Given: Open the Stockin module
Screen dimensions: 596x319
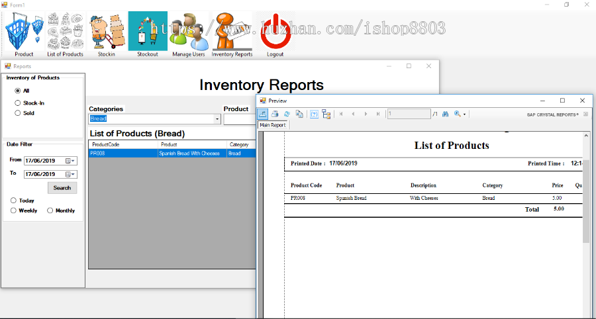Looking at the screenshot, I should pos(107,35).
